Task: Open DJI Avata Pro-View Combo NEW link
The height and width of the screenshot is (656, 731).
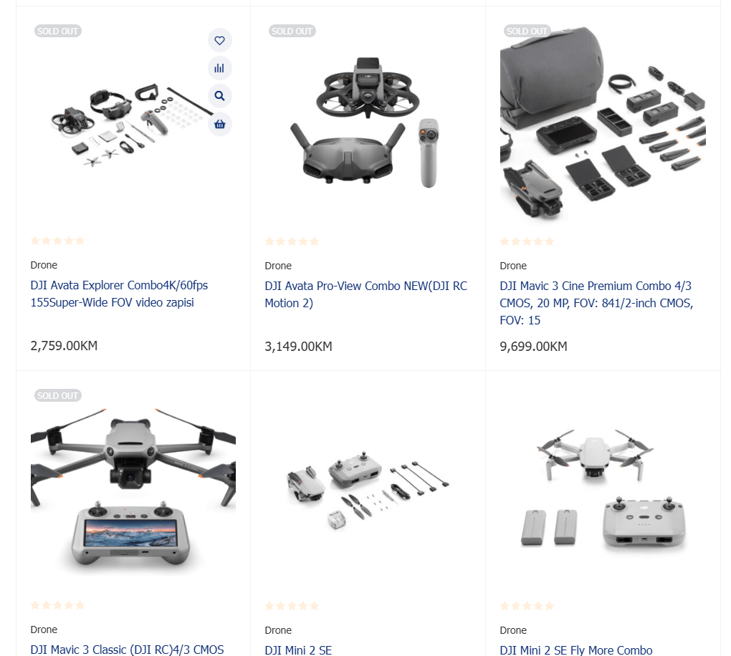Action: 366,294
